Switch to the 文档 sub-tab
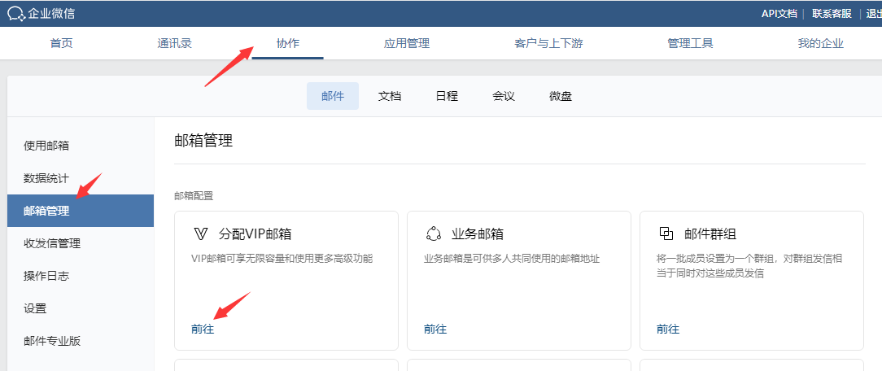This screenshot has width=882, height=371. [x=390, y=96]
